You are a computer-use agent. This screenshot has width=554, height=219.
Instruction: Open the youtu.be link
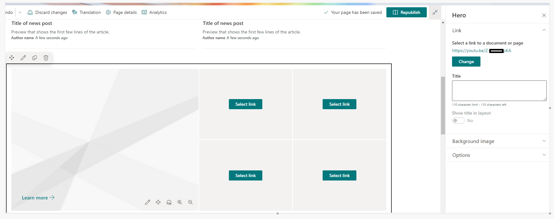coord(481,50)
